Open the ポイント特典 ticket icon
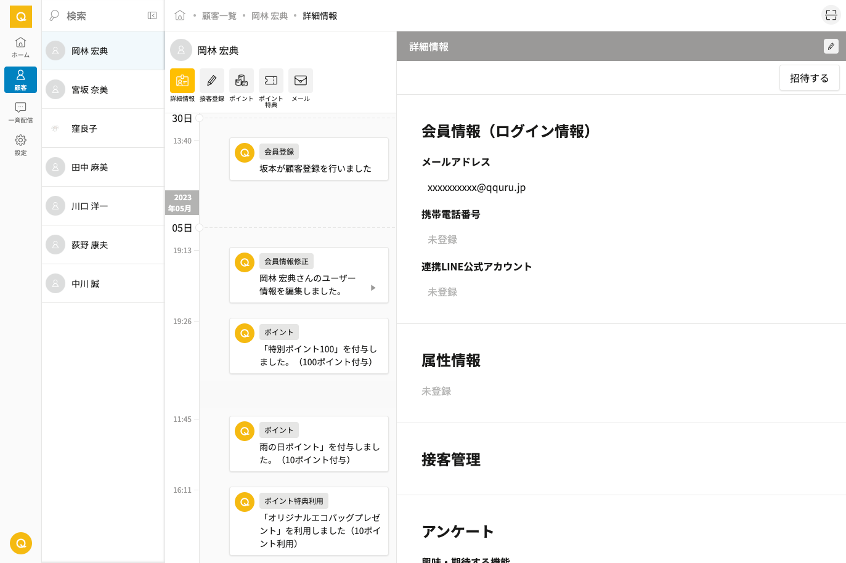 pos(270,81)
